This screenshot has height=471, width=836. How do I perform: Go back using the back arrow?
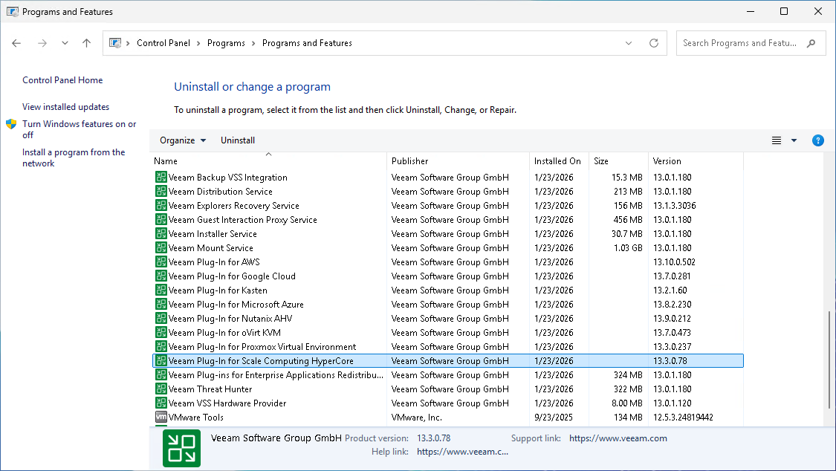(x=16, y=43)
